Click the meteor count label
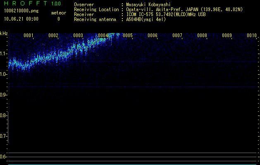Screen dimensions: 260x165 click(x=58, y=13)
